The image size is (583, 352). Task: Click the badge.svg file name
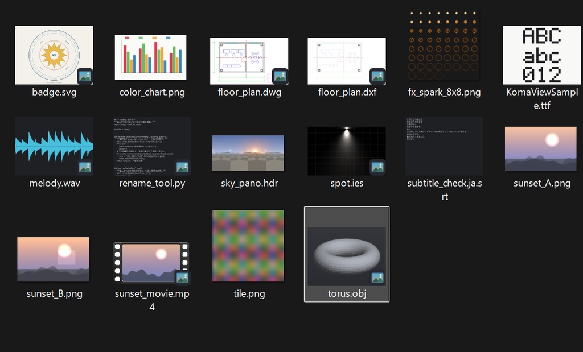(54, 92)
